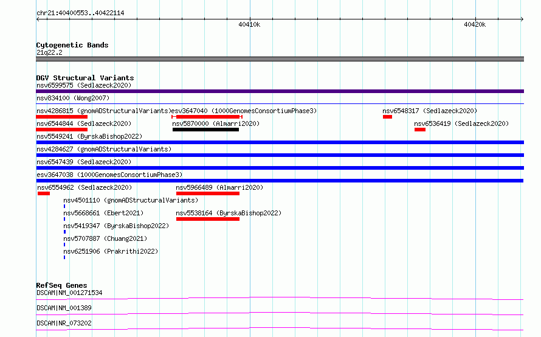Screen dimensions: 541x337
Task: Open DSCAM|NR_073202 transcript label
Action: pos(64,323)
